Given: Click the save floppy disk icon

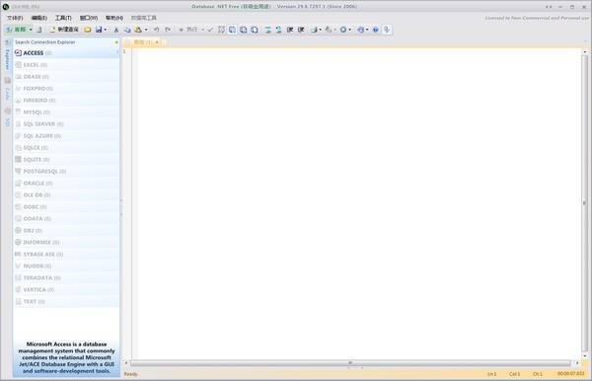Looking at the screenshot, I should point(99,30).
